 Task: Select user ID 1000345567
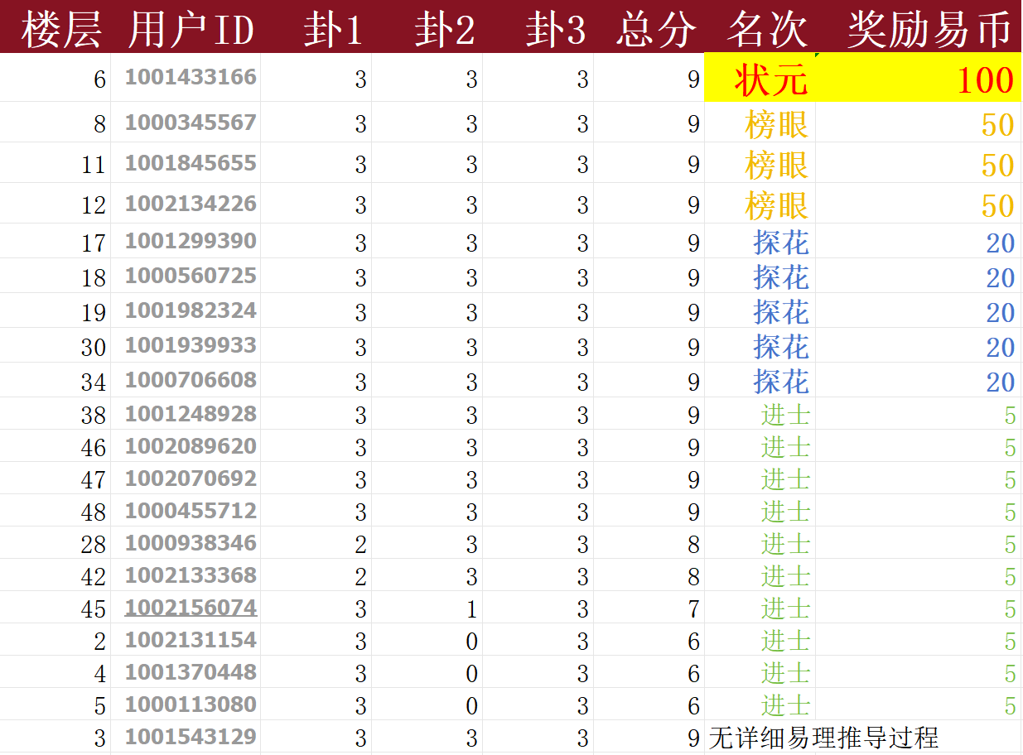coord(191,123)
